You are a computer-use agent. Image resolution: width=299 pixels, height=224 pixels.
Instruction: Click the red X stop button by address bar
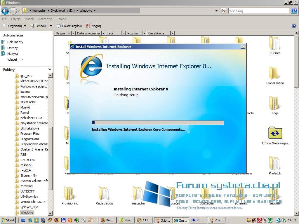(x=223, y=11)
